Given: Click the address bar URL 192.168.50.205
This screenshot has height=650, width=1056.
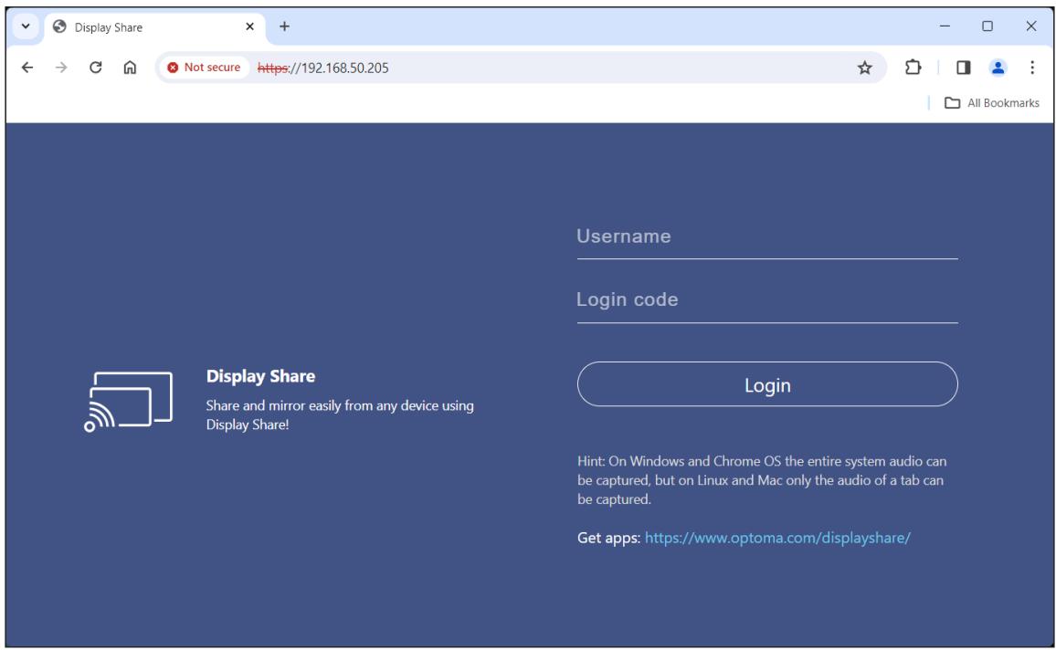Looking at the screenshot, I should (x=323, y=68).
